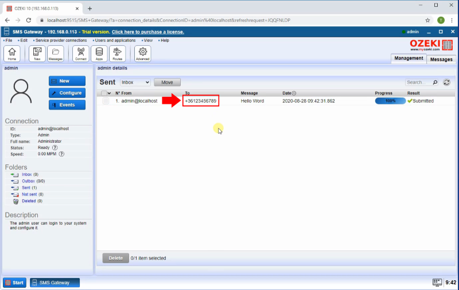This screenshot has width=459, height=290.
Task: Click the Hello Word message text
Action: click(252, 101)
